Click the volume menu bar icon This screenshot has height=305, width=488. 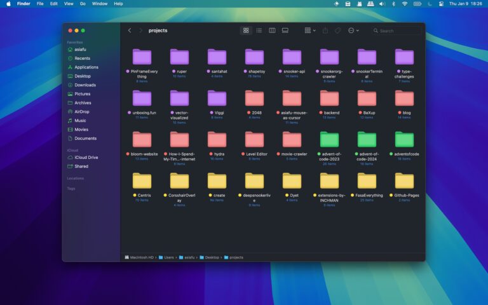point(382,4)
